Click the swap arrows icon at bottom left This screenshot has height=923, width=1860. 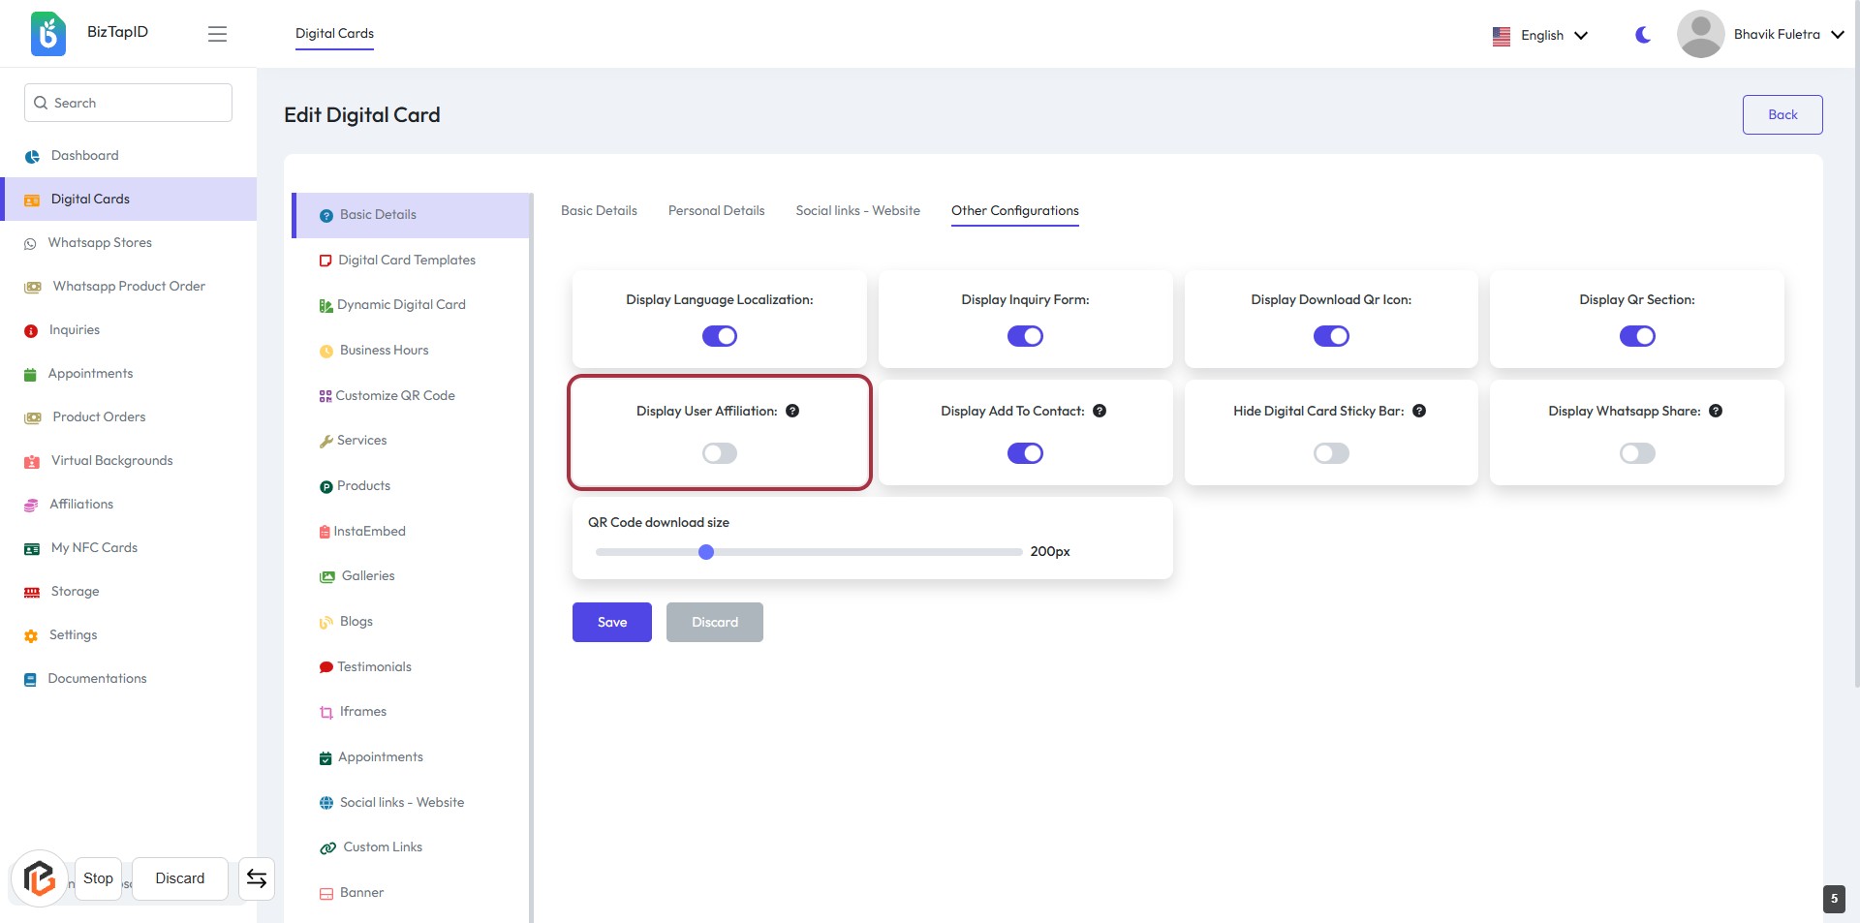(x=257, y=878)
